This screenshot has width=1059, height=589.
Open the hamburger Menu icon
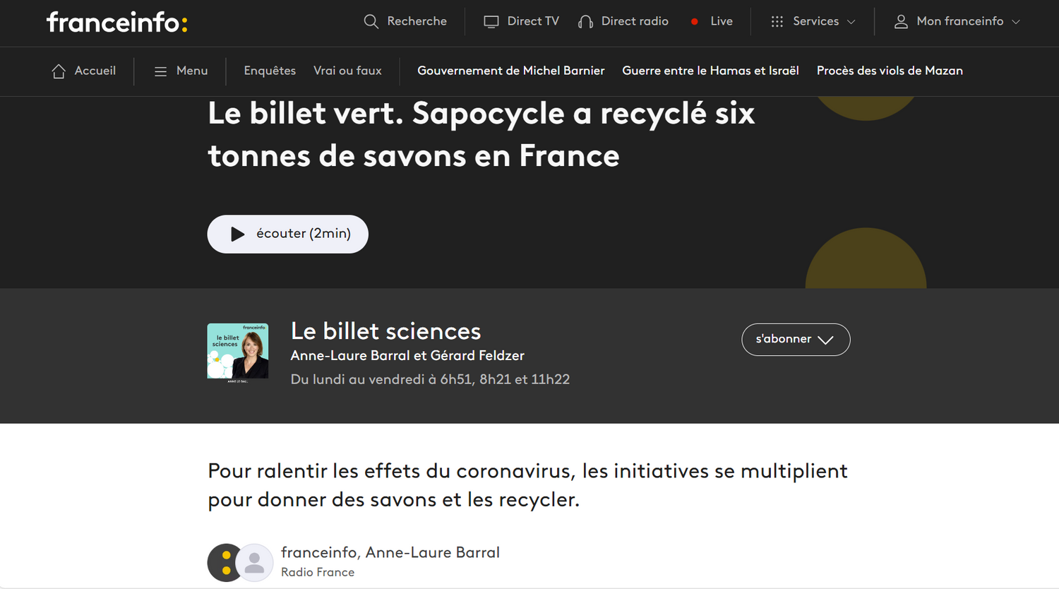[160, 71]
